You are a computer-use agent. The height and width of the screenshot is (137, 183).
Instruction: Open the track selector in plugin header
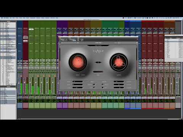pos(63,39)
